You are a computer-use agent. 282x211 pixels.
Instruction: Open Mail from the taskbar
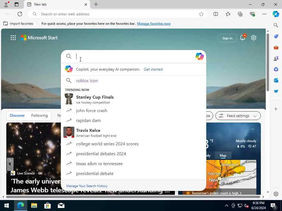click(61, 206)
